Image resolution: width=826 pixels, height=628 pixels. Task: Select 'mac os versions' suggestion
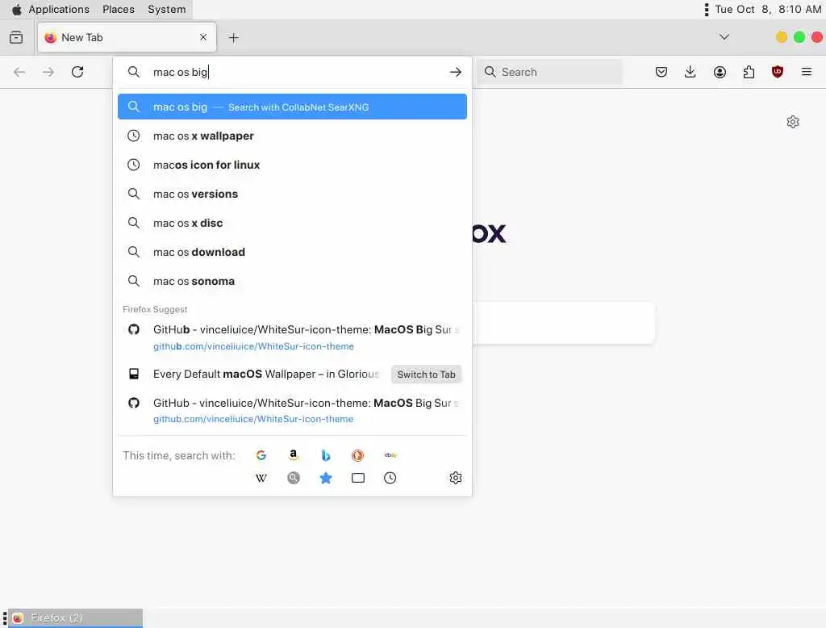(292, 194)
